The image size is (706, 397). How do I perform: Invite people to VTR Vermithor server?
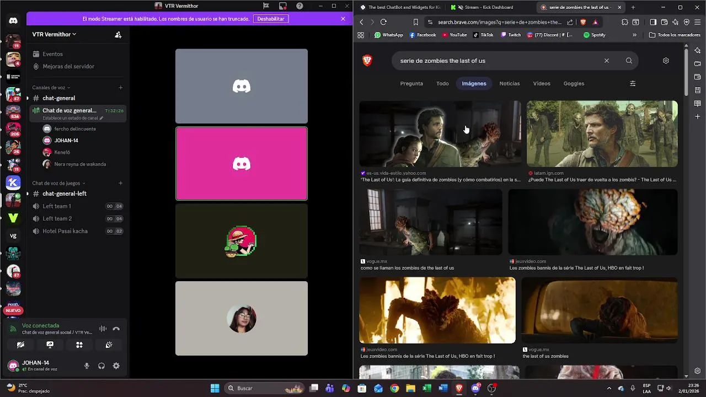tap(118, 34)
